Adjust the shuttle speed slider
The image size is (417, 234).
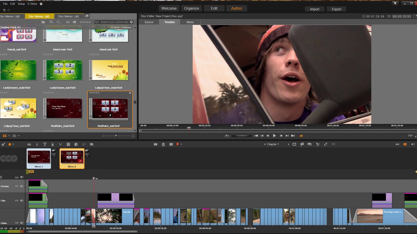click(241, 136)
